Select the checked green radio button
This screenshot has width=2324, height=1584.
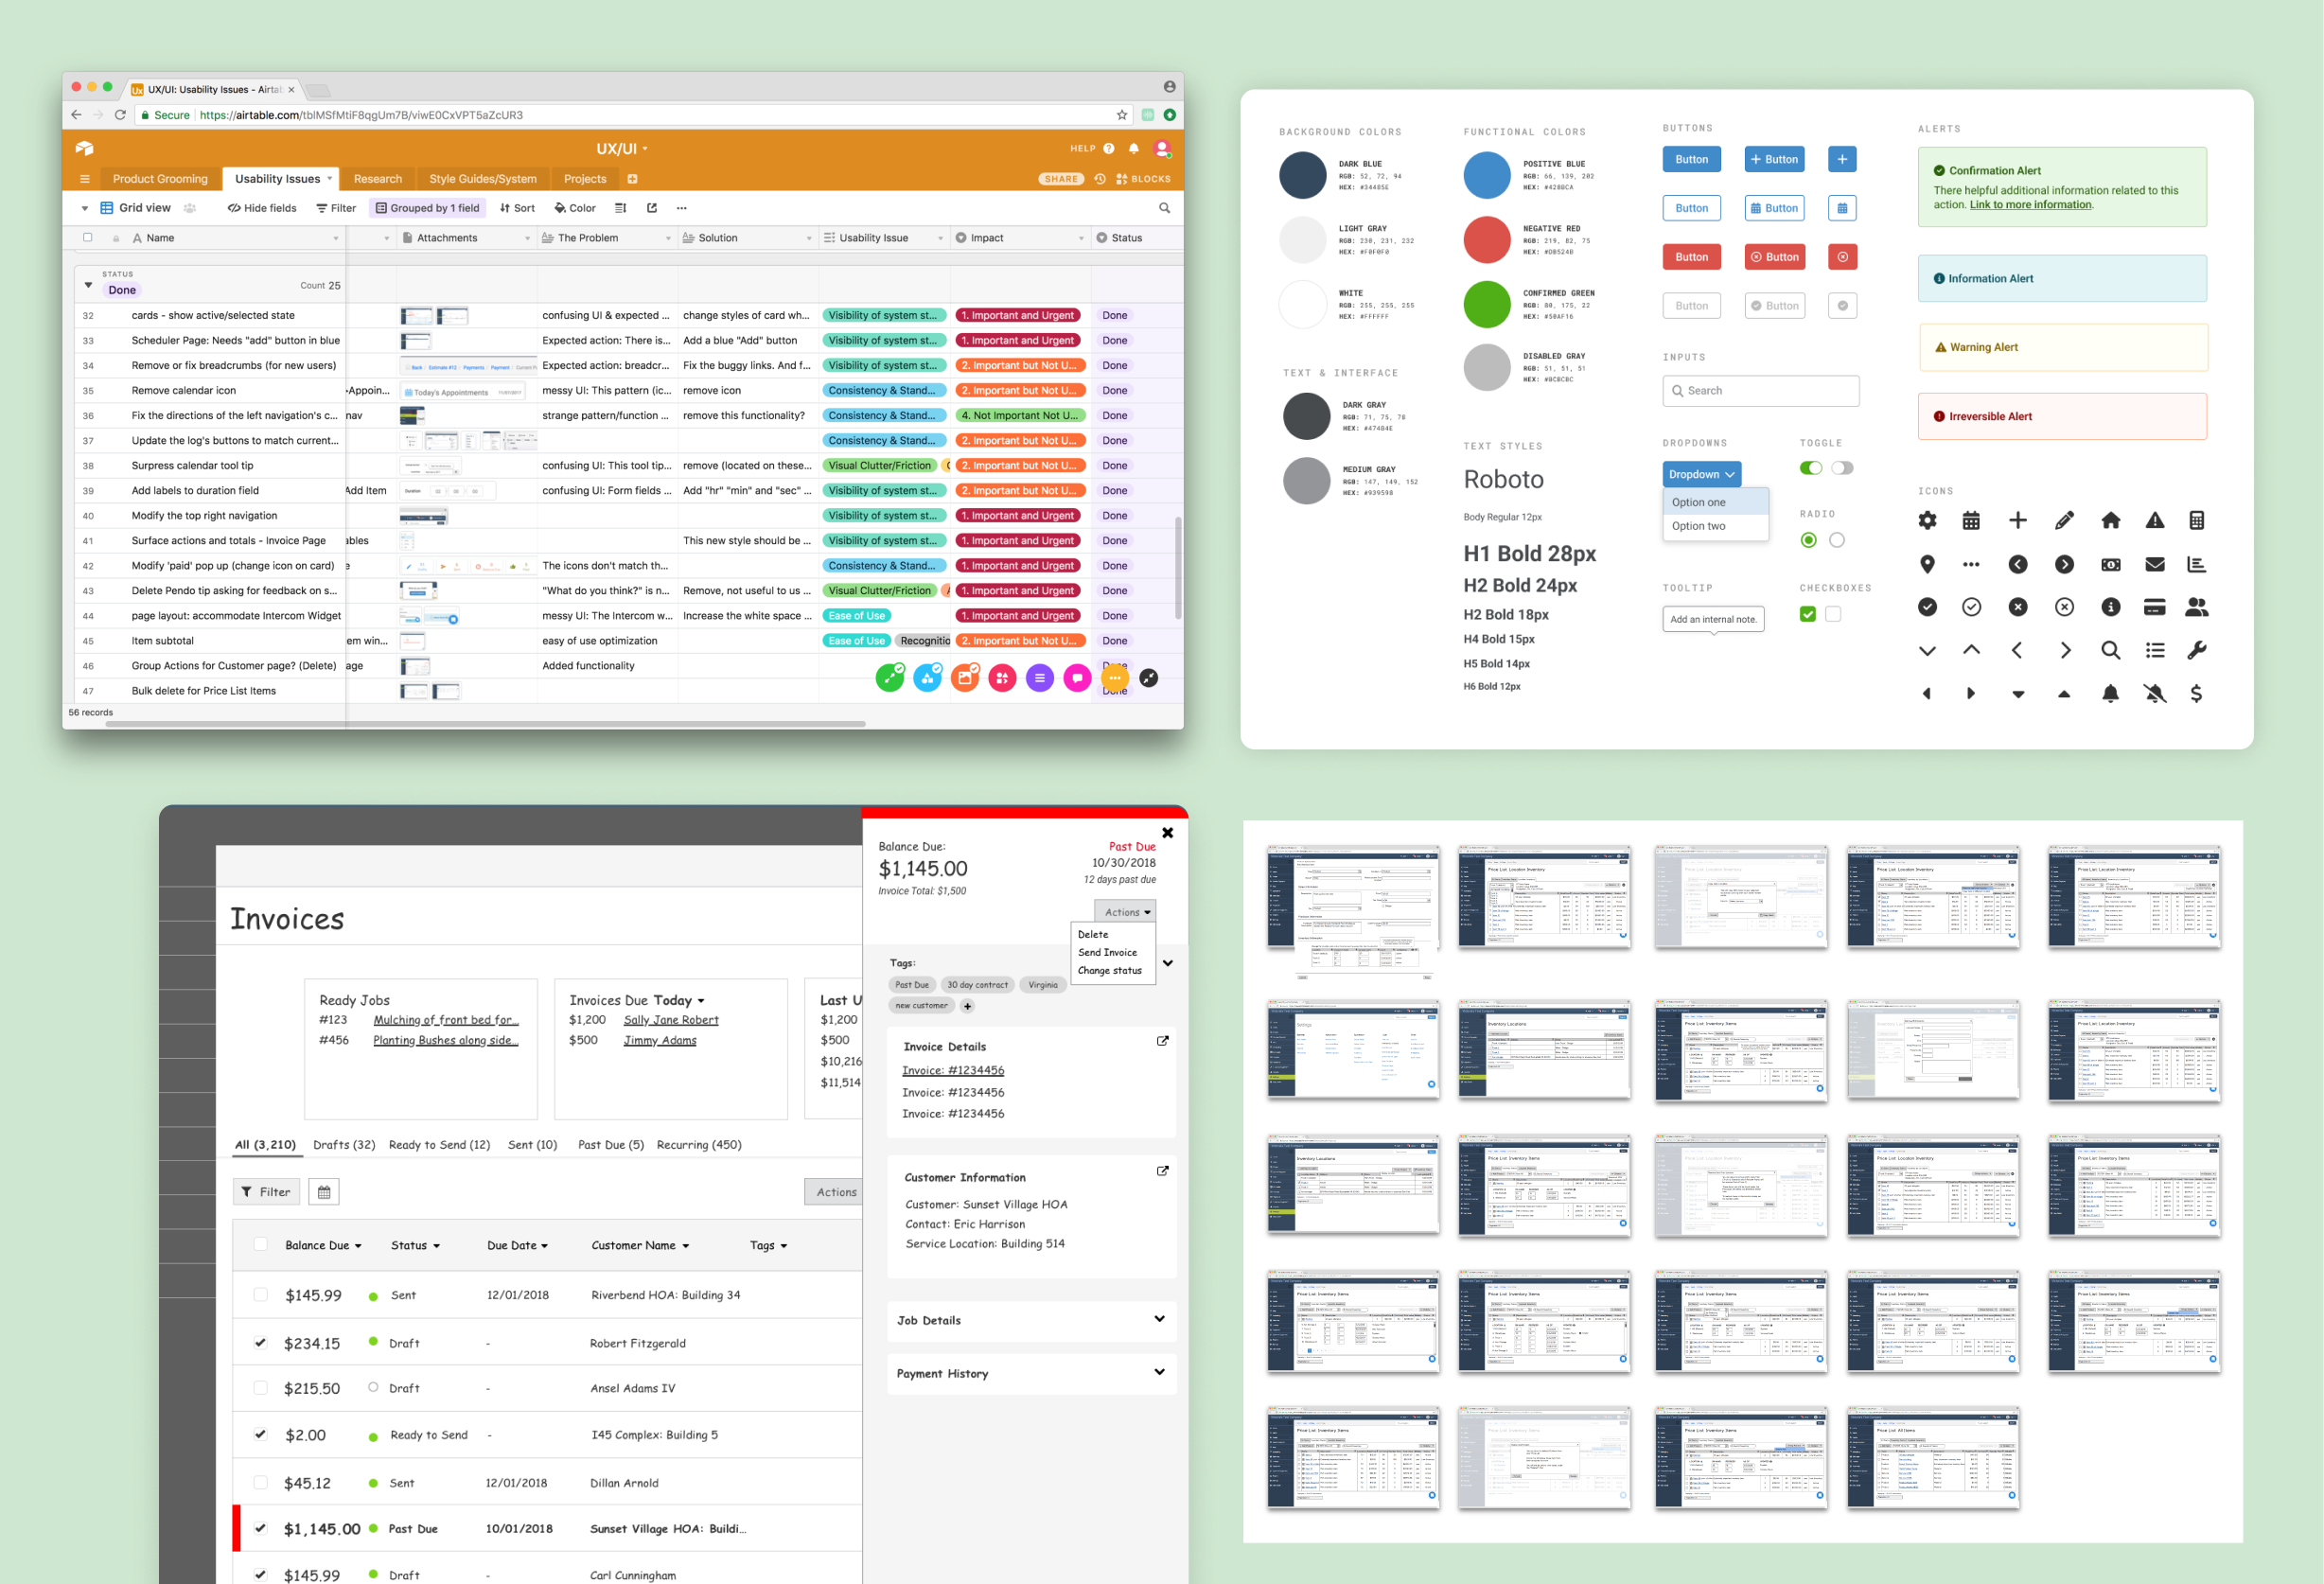(x=1808, y=540)
